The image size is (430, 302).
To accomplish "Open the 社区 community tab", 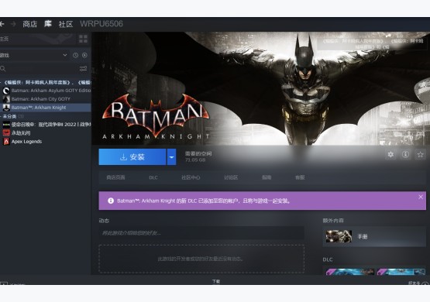I will click(x=66, y=24).
